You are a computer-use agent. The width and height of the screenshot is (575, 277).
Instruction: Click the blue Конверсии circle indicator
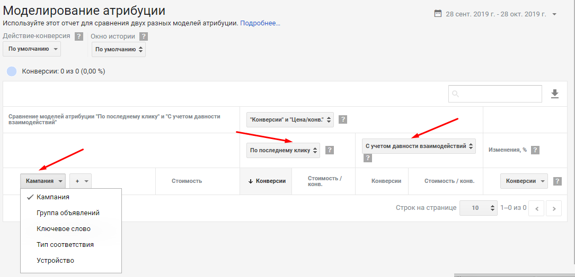click(12, 71)
